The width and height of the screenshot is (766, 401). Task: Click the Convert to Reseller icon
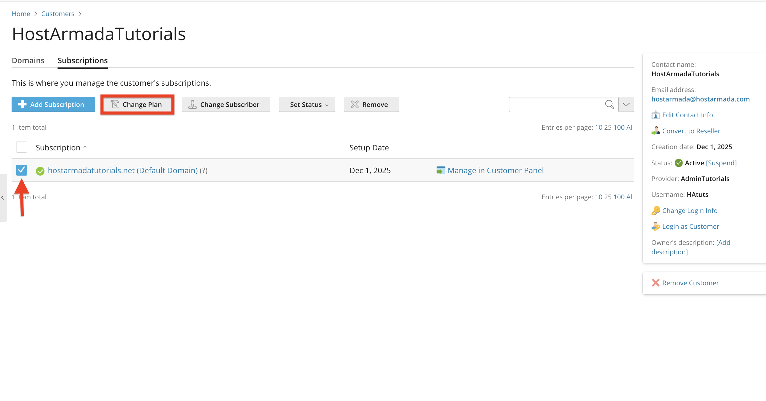tap(655, 131)
